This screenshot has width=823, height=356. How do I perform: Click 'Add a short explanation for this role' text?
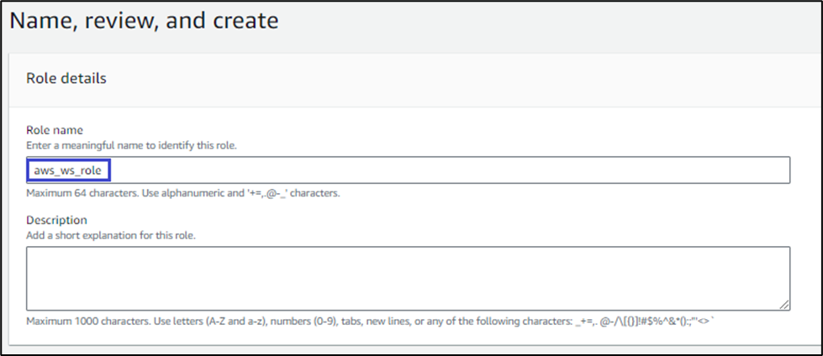pos(111,235)
